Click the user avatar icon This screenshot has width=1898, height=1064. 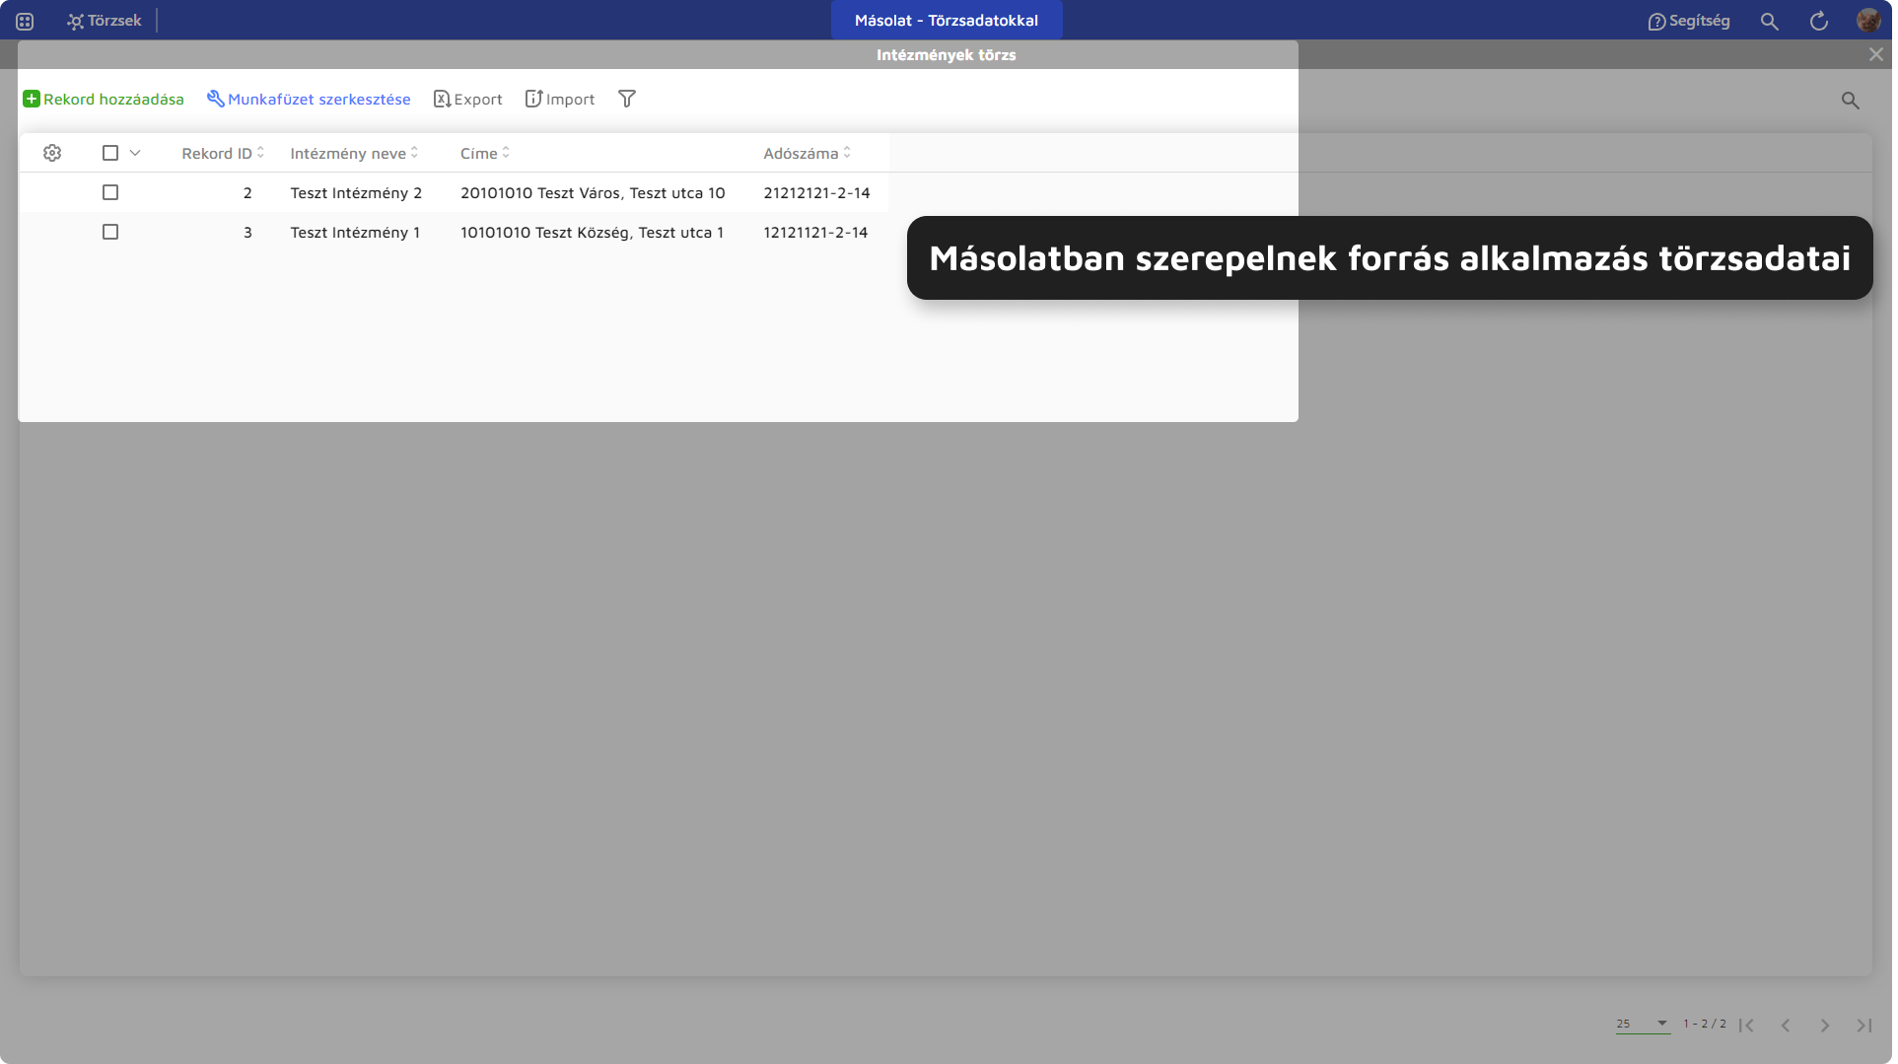[1867, 21]
